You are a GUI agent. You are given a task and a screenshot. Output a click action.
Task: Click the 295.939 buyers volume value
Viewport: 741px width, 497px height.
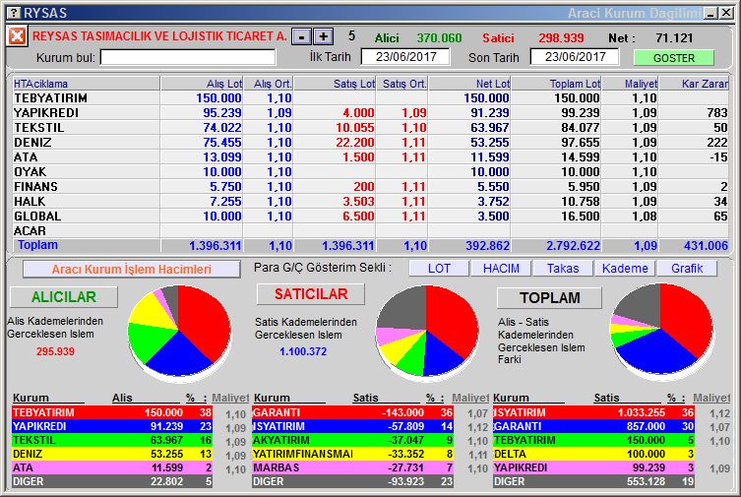coord(55,351)
